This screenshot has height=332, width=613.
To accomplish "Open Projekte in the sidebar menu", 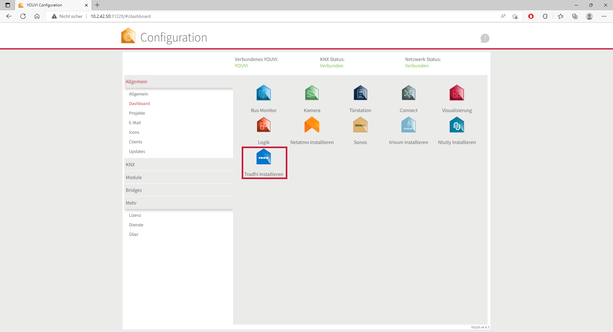I will (137, 113).
